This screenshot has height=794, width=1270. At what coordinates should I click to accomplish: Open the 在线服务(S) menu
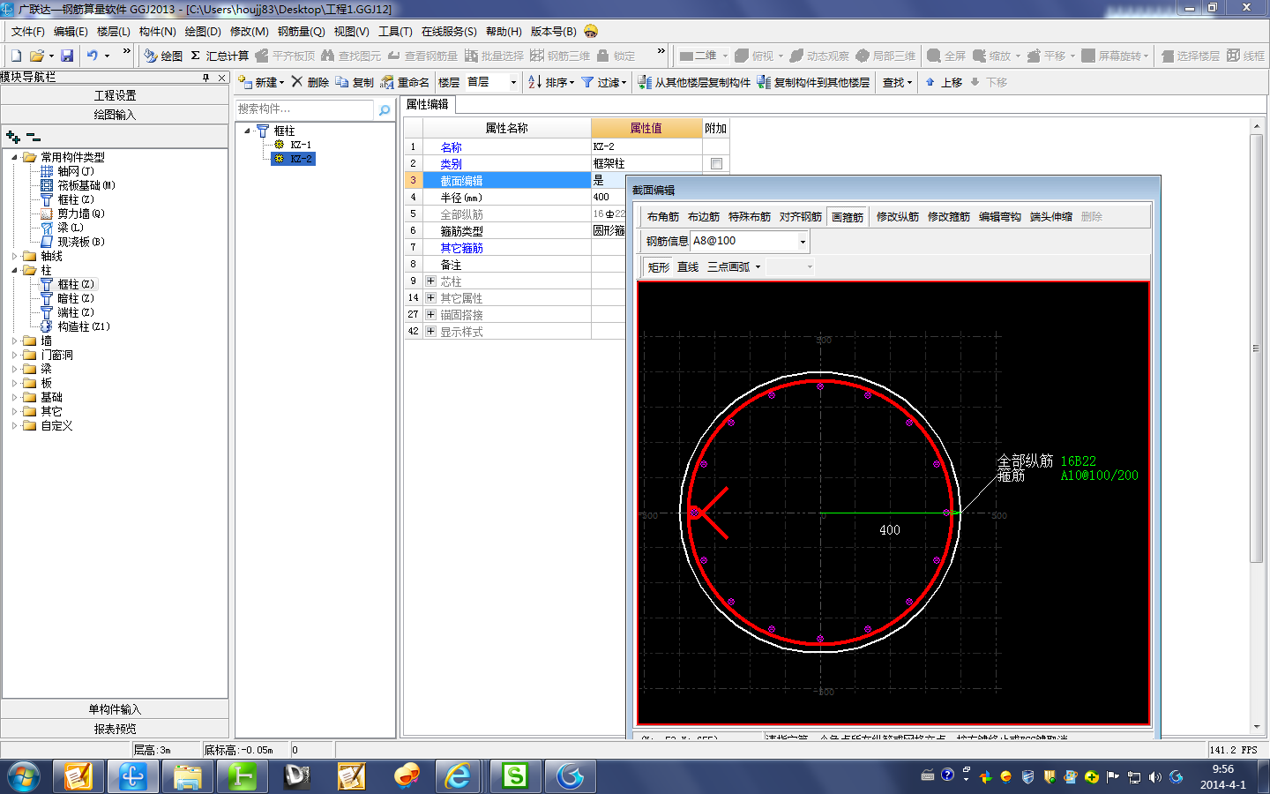click(449, 32)
